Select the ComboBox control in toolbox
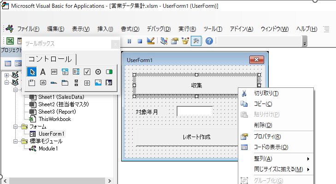This screenshot has width=336, height=184. point(65,72)
